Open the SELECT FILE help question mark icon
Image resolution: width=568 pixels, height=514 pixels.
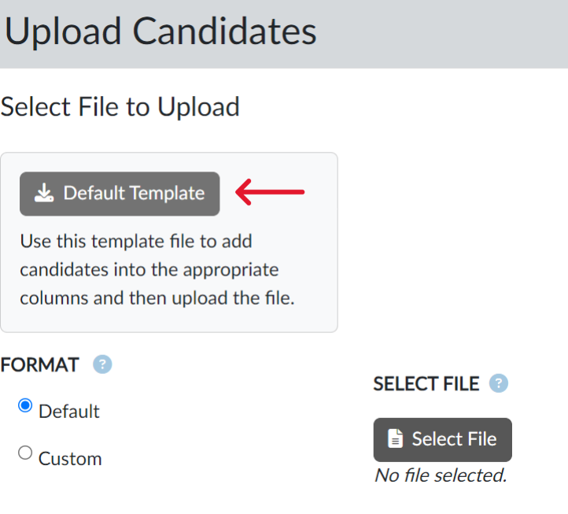498,383
